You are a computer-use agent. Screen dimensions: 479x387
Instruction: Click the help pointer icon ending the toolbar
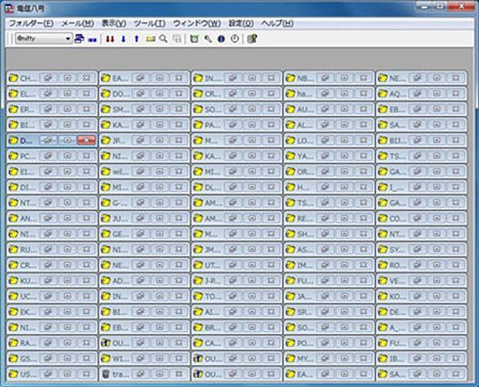tap(252, 39)
